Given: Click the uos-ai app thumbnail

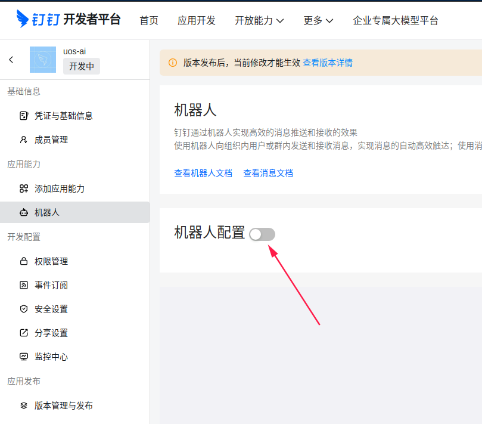Looking at the screenshot, I should coord(43,60).
